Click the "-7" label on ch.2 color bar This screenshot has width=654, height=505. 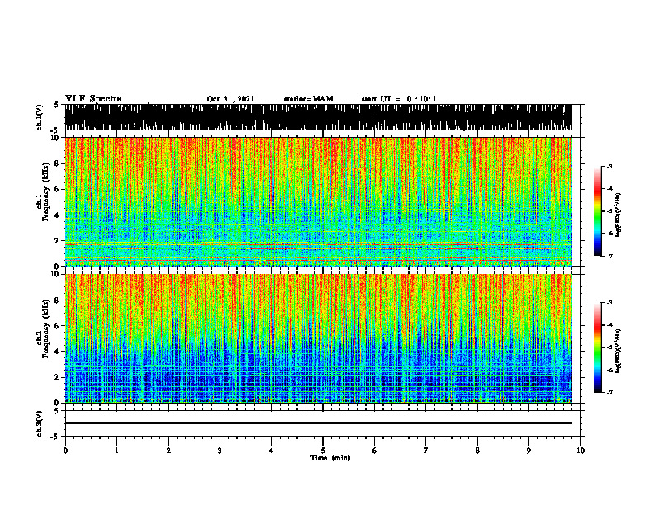tap(609, 392)
